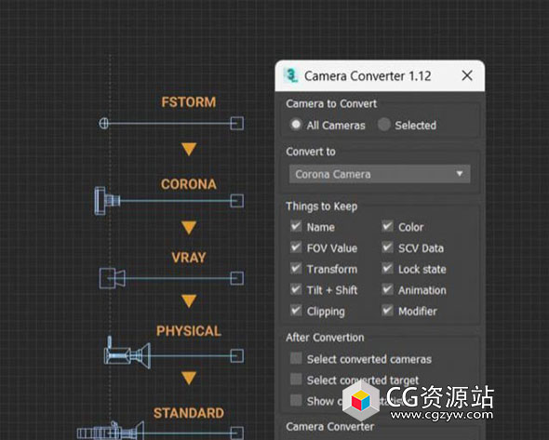Open the Corona Camera dropdown
Viewport: 549px width, 440px height.
coord(380,174)
